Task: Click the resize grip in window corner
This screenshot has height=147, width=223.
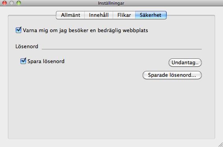Action: click(x=221, y=145)
